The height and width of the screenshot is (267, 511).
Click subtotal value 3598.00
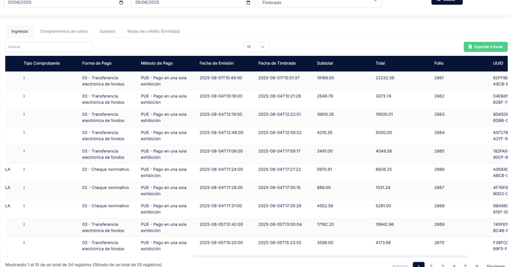click(x=325, y=243)
